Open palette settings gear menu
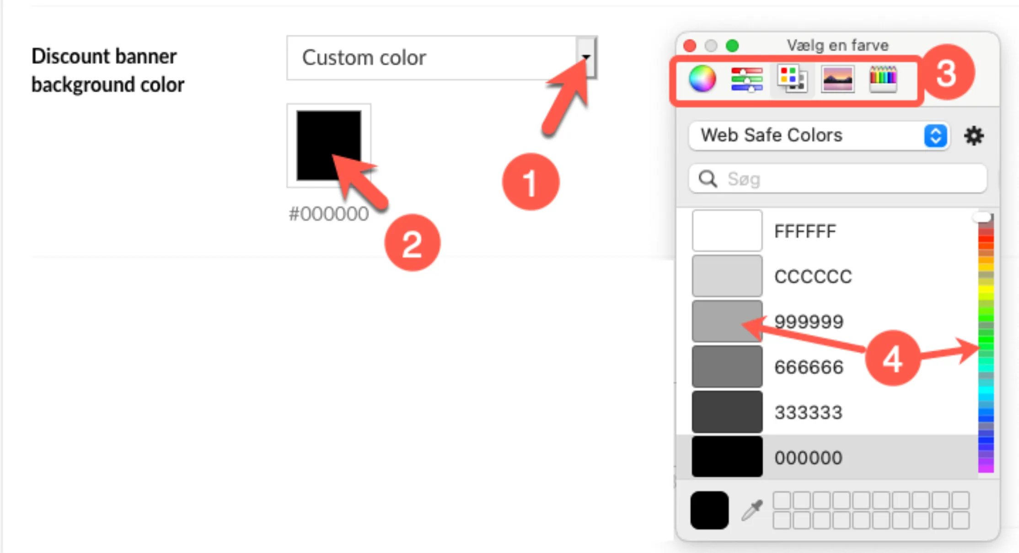 pyautogui.click(x=974, y=136)
